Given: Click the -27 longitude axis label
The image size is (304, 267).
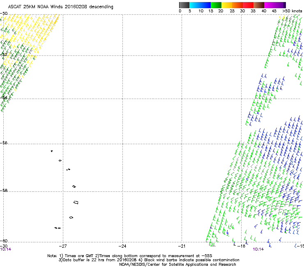Looking at the screenshot, I should pyautogui.click(x=63, y=246).
